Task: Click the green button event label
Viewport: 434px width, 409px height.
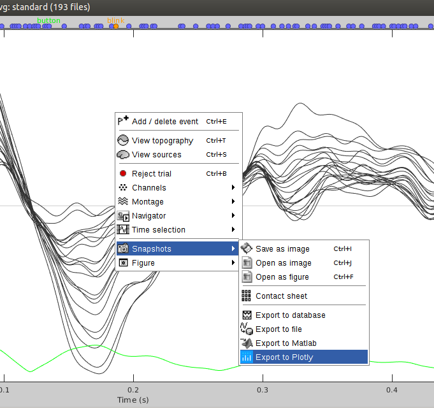Action: (x=49, y=20)
